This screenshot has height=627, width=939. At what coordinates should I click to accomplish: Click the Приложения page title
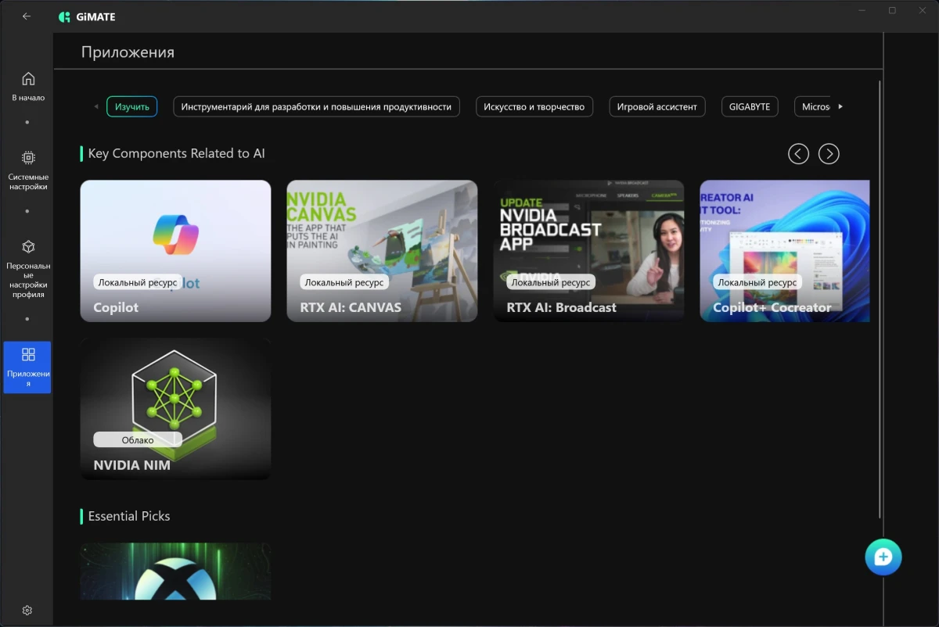(x=128, y=52)
